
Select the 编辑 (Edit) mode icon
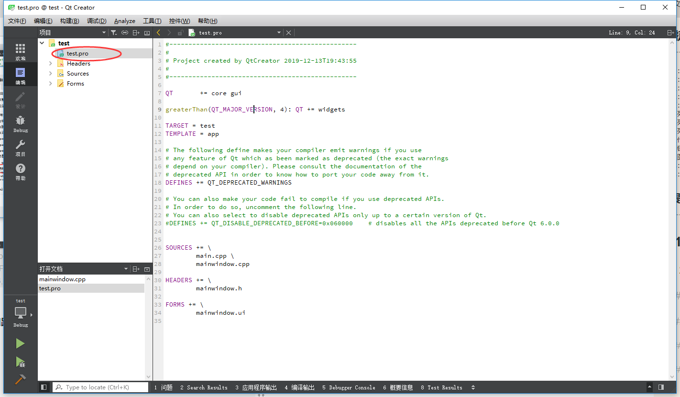[20, 74]
